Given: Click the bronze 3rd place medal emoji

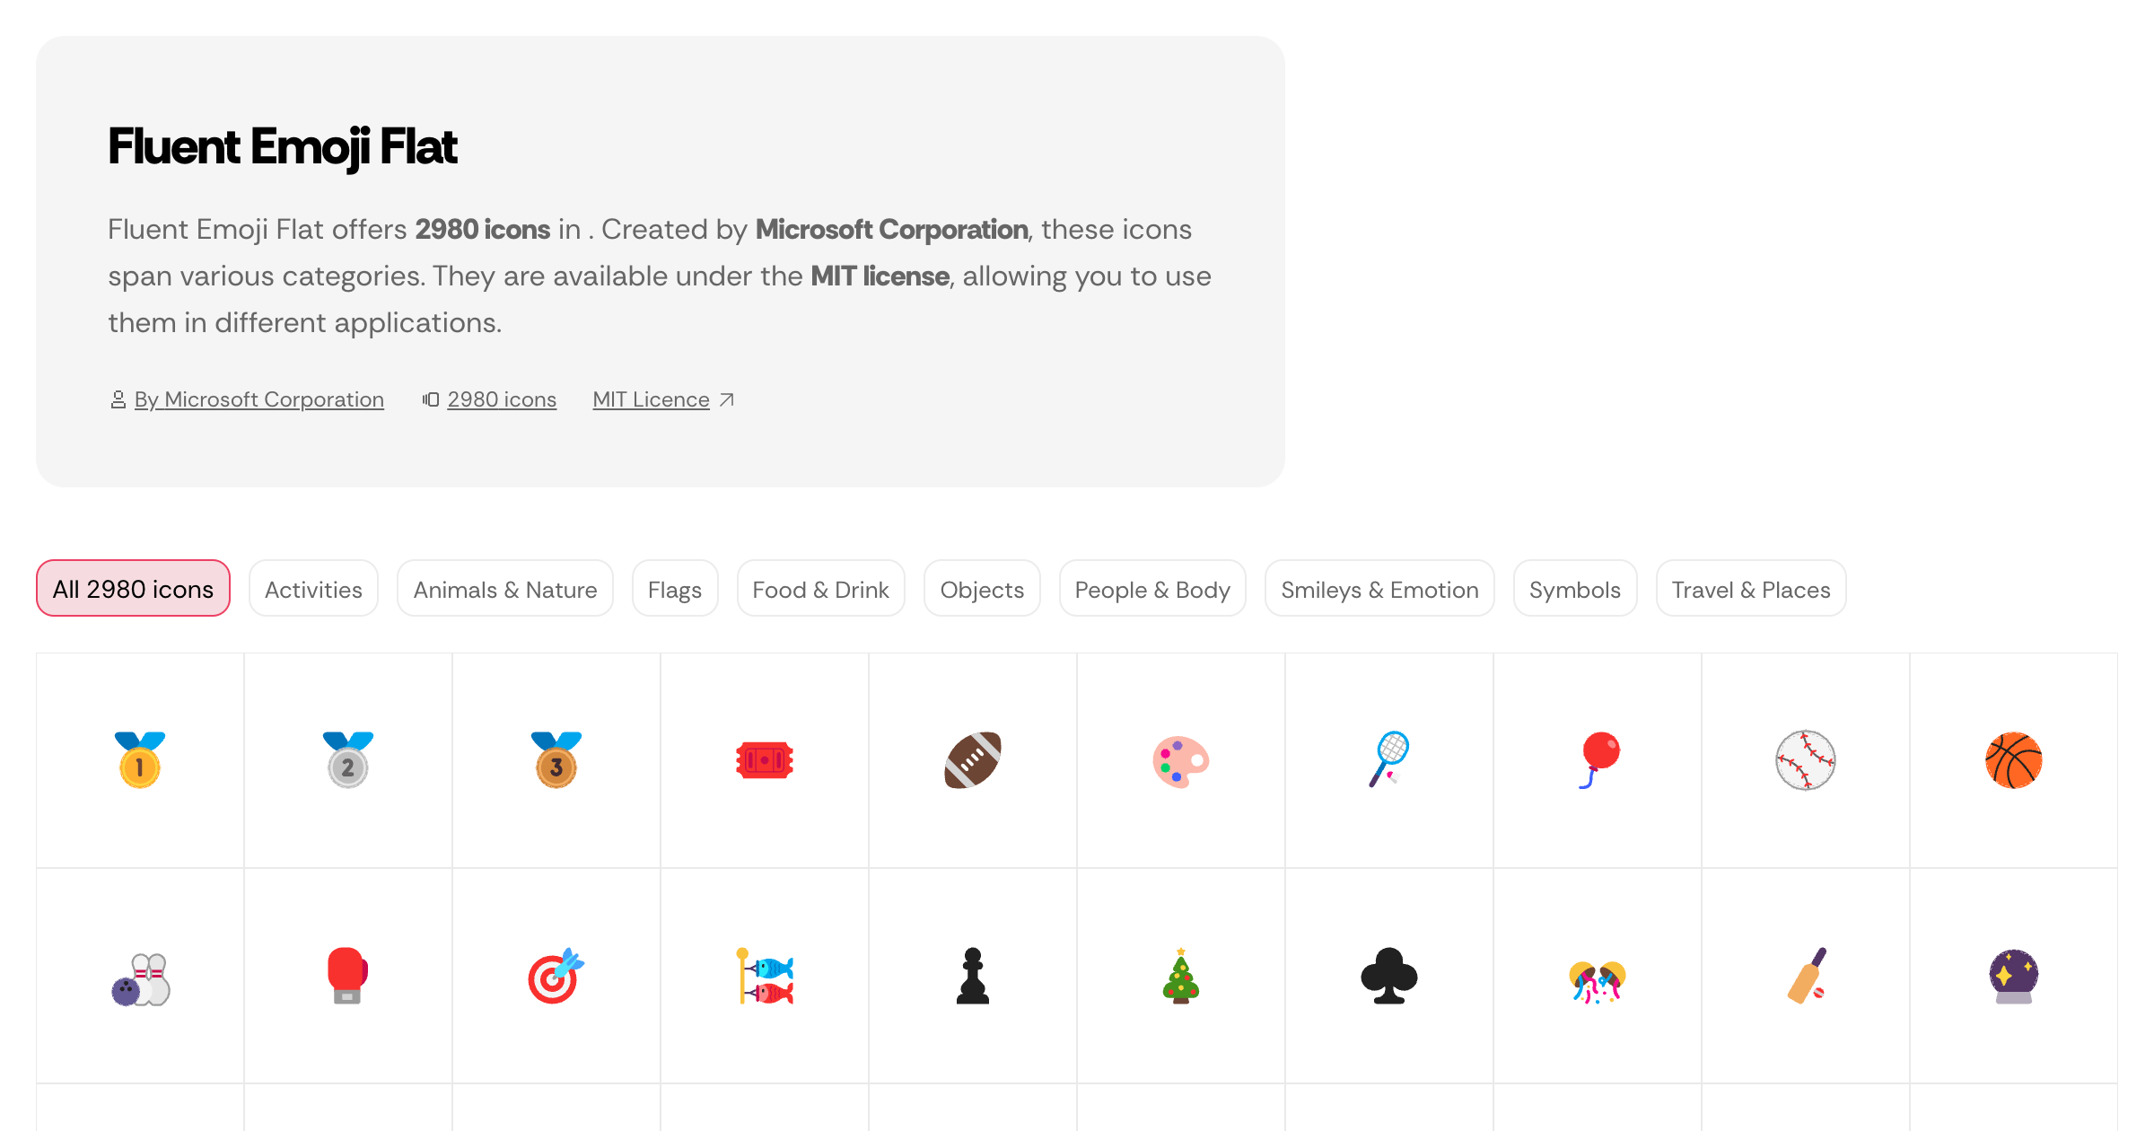Looking at the screenshot, I should click(556, 760).
